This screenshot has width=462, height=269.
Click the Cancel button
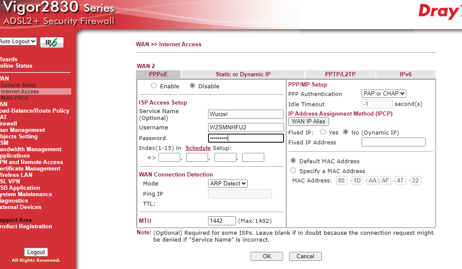[x=305, y=256]
